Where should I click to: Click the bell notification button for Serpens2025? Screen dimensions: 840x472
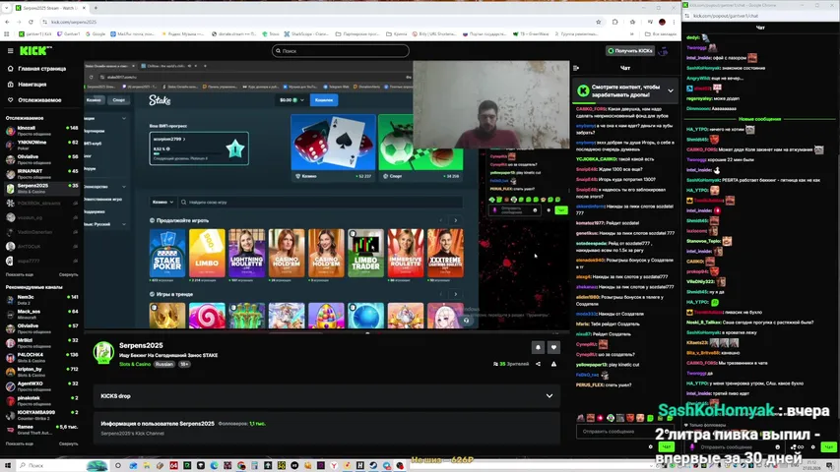click(x=538, y=347)
